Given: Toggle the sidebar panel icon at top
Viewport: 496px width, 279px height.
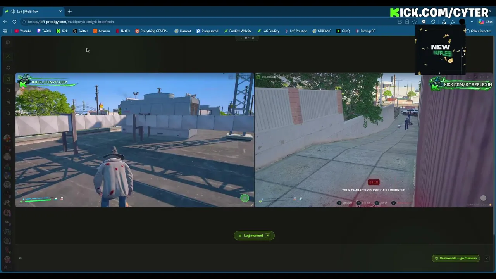Looking at the screenshot, I should (7, 42).
